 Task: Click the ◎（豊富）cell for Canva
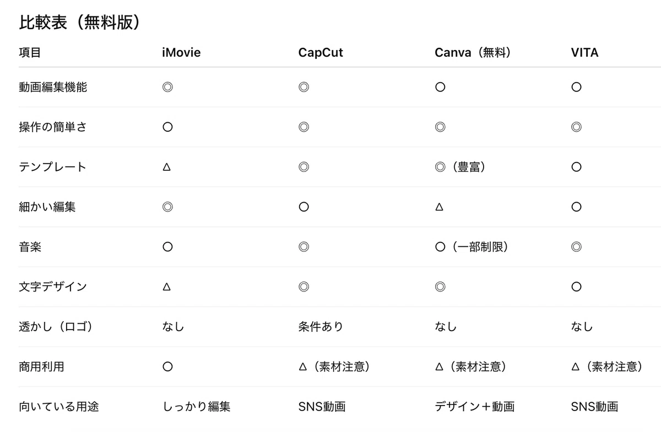(x=460, y=167)
